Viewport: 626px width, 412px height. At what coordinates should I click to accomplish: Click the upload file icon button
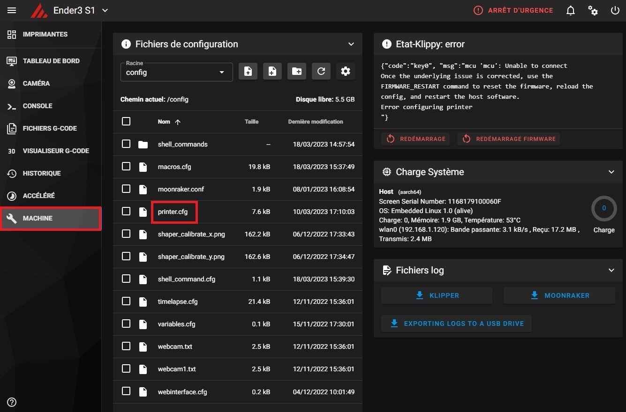(x=248, y=71)
